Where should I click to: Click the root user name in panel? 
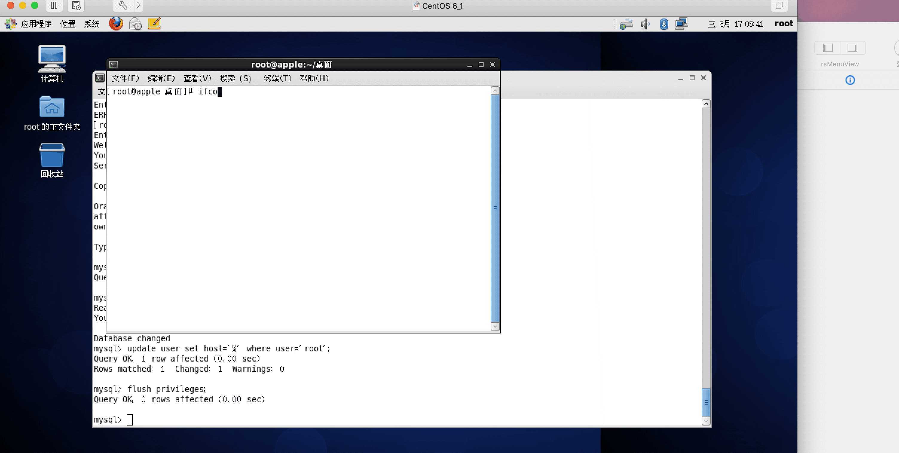[x=783, y=23]
